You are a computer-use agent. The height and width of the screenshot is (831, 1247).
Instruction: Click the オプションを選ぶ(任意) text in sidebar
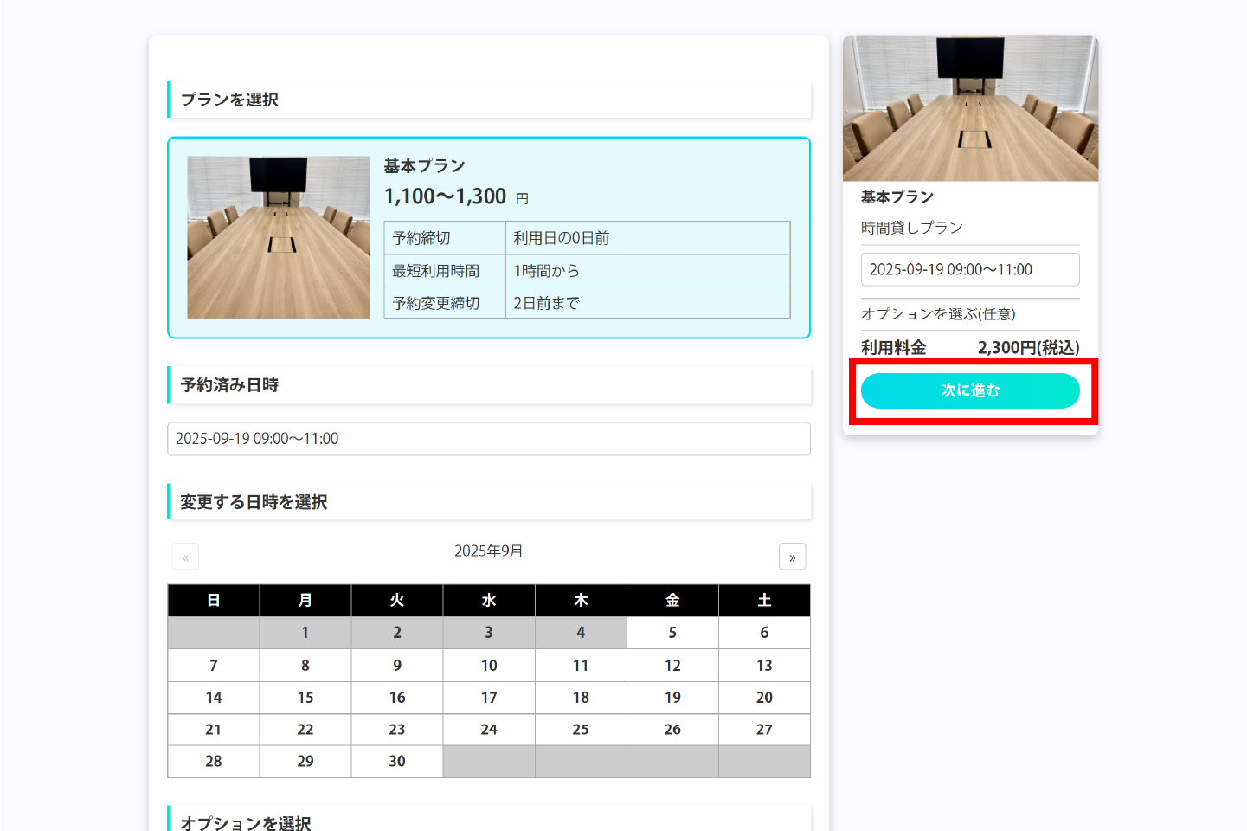click(x=938, y=314)
